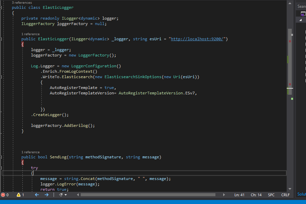Run code cleanup via the broom icon
This screenshot has height=204, width=306.
61,195
